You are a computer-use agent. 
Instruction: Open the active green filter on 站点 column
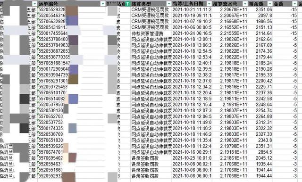(128, 4)
